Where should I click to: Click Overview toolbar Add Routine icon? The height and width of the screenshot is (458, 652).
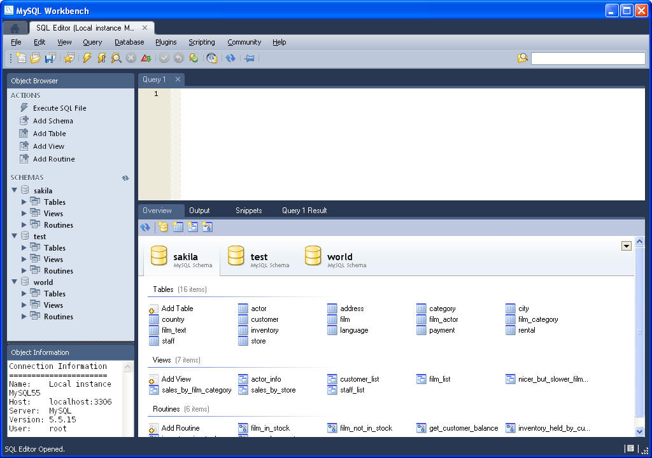point(207,227)
